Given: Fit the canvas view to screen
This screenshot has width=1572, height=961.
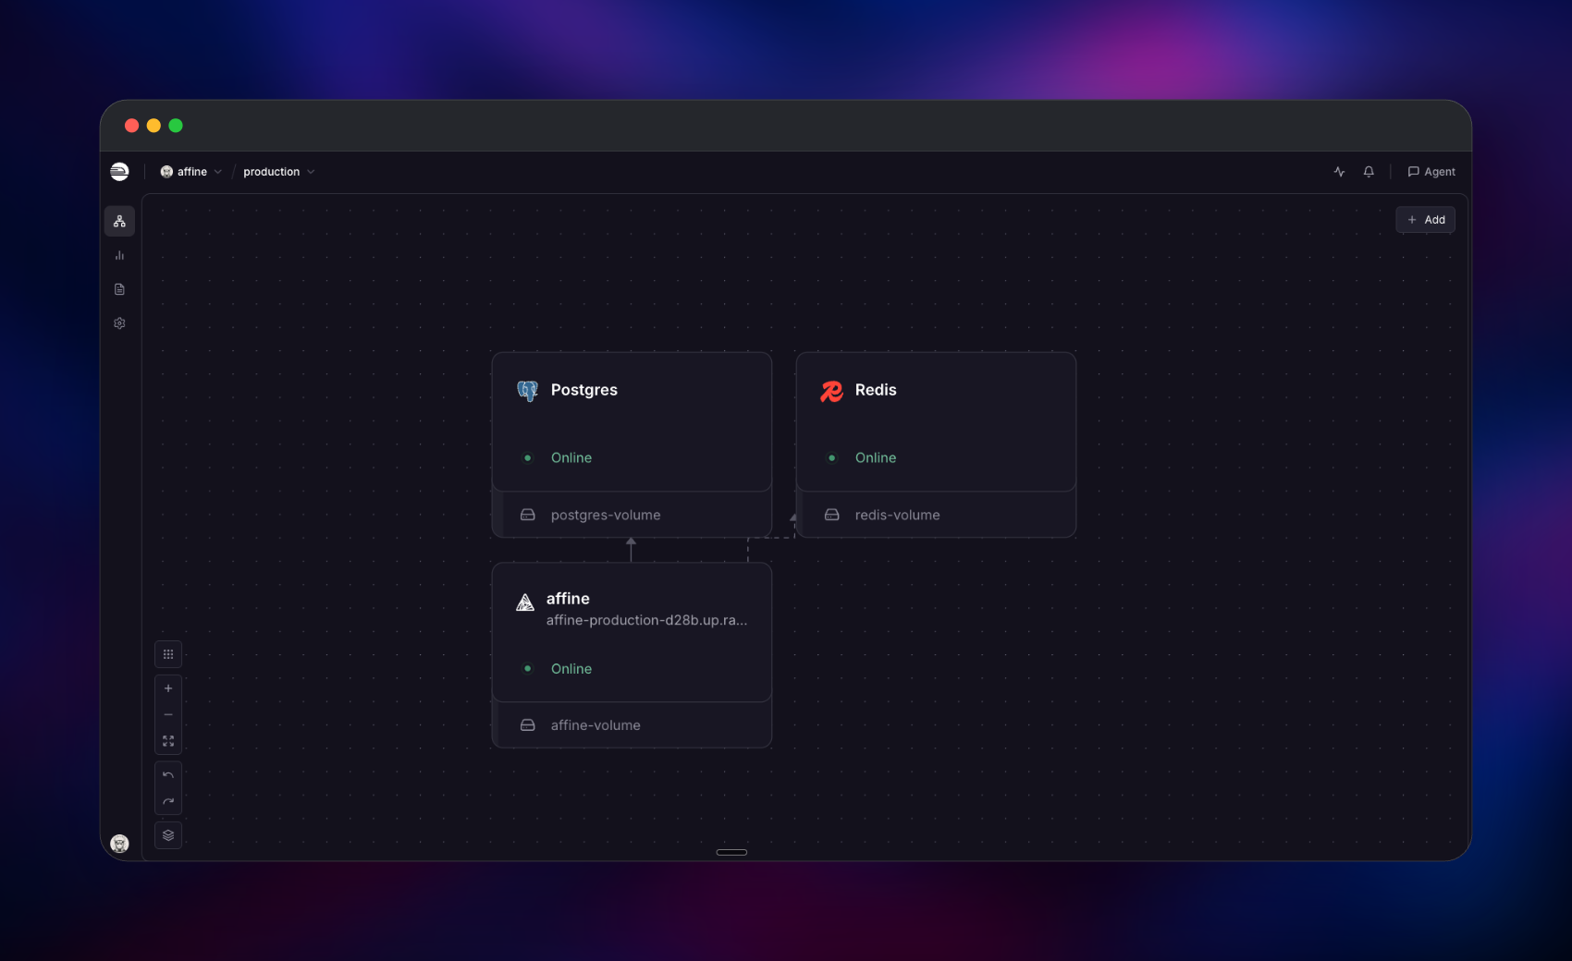Looking at the screenshot, I should tap(168, 741).
